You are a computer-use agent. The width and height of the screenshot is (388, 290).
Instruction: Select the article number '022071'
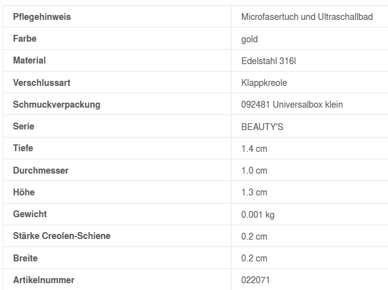(255, 280)
